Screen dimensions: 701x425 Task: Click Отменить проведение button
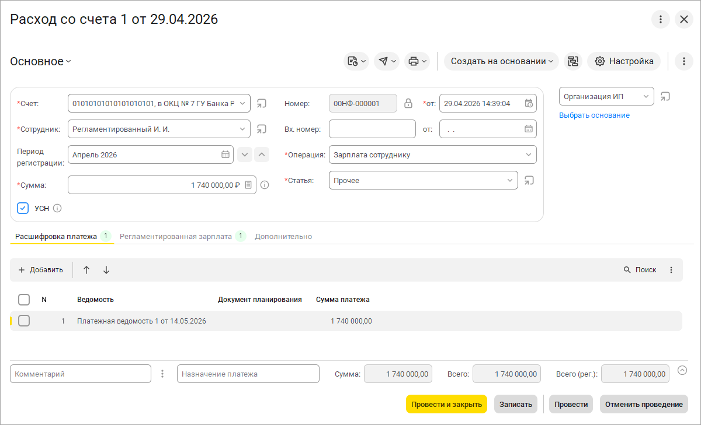click(644, 404)
